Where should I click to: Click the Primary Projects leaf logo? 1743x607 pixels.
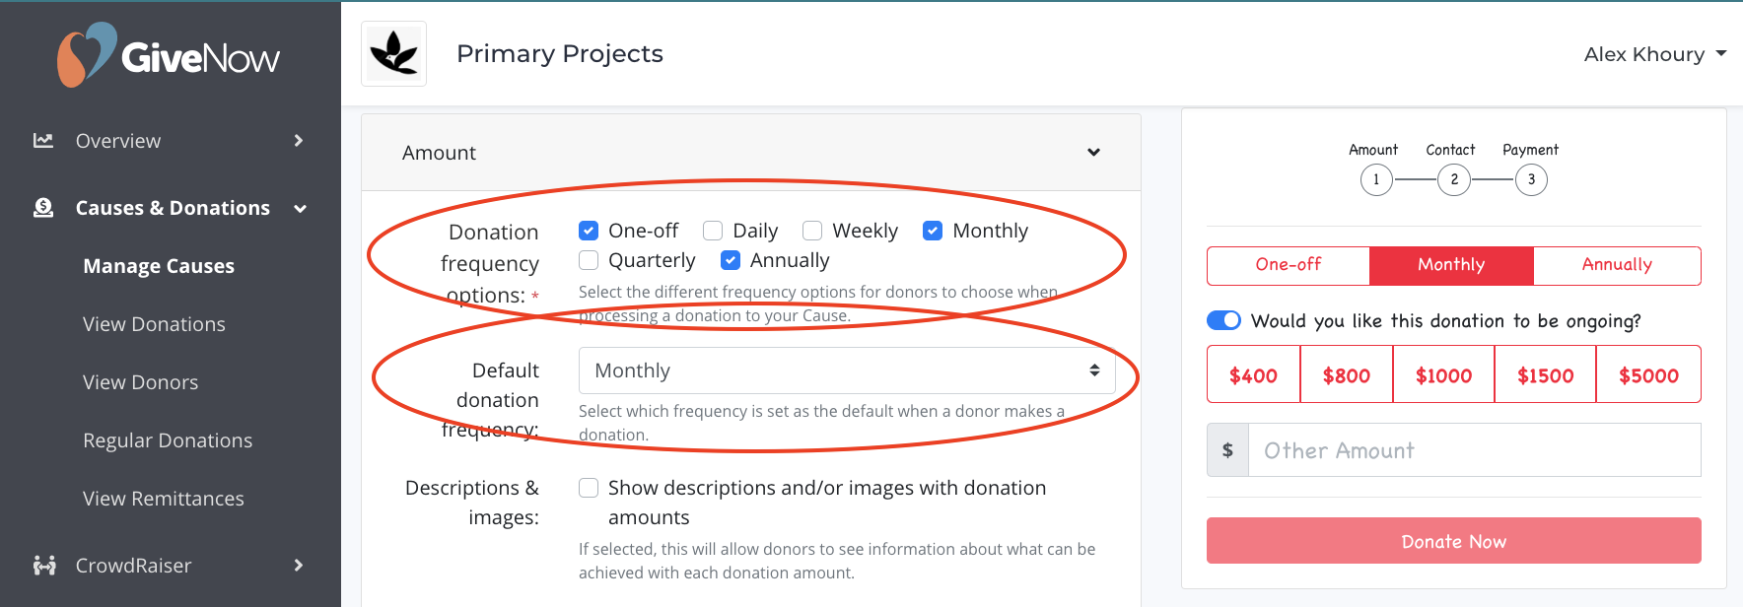click(393, 53)
